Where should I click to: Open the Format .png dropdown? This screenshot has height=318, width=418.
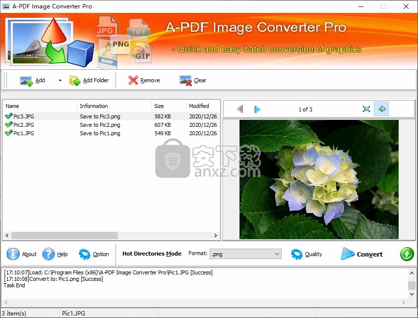coord(245,254)
